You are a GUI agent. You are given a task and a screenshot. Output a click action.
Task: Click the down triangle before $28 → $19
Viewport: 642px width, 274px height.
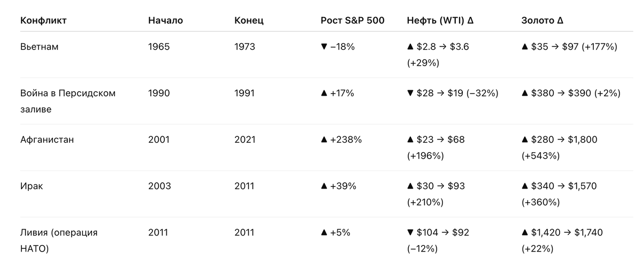tap(410, 93)
